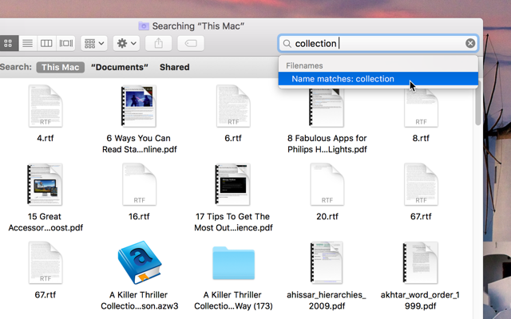Select 15 Great Accessories PDF file

[x=46, y=185]
